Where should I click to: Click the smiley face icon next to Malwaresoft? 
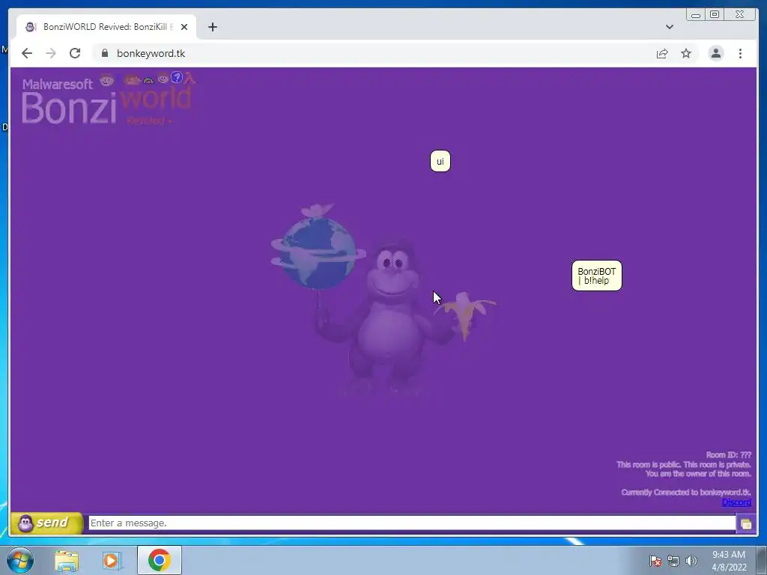(x=106, y=79)
